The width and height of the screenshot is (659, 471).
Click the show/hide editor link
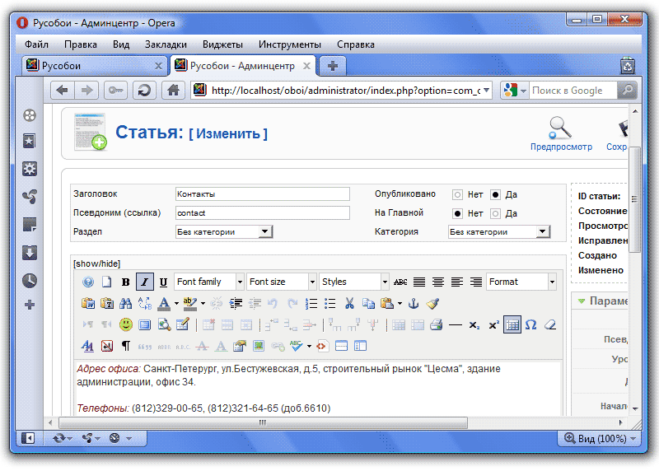(96, 263)
